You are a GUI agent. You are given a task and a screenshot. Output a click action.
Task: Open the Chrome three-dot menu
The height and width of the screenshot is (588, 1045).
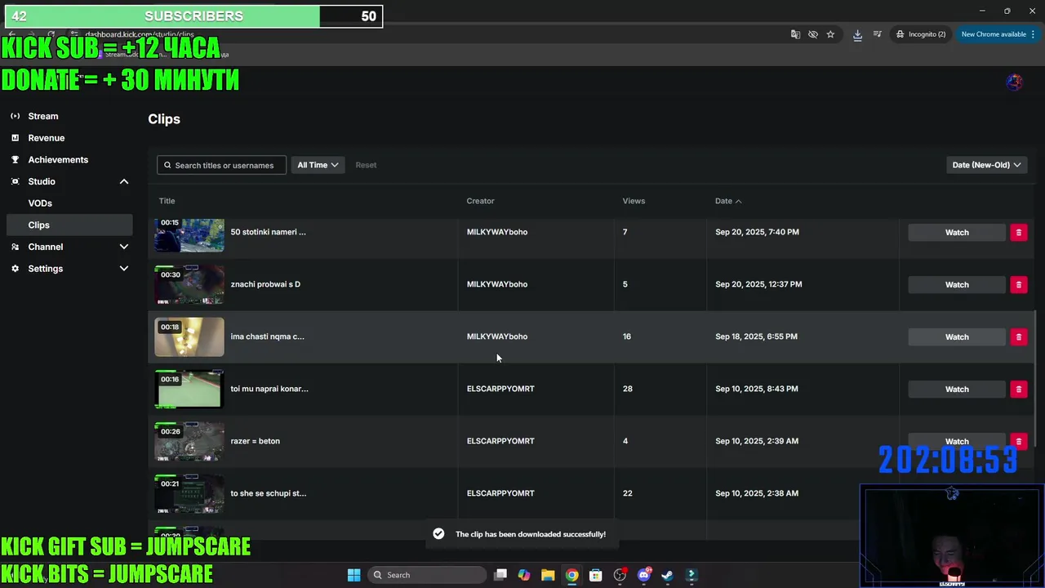(x=1034, y=34)
